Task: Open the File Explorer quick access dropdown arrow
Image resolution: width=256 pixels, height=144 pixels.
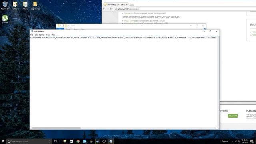Action: coord(68,26)
